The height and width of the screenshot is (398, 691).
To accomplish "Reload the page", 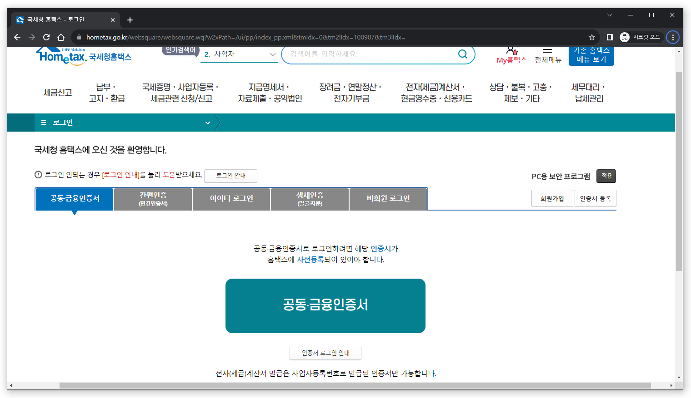I will coord(46,37).
